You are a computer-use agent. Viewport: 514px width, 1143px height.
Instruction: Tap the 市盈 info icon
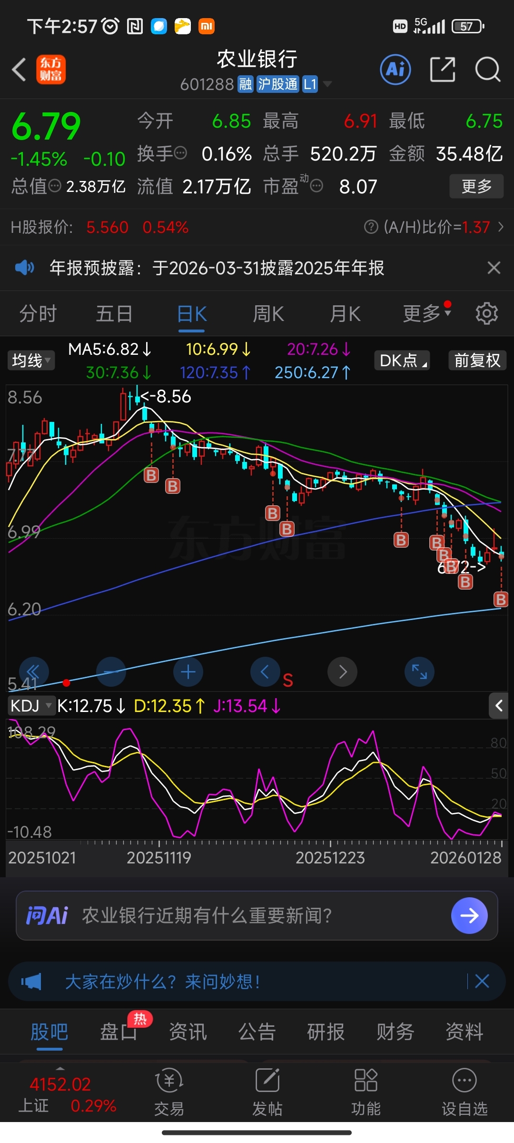[x=316, y=186]
